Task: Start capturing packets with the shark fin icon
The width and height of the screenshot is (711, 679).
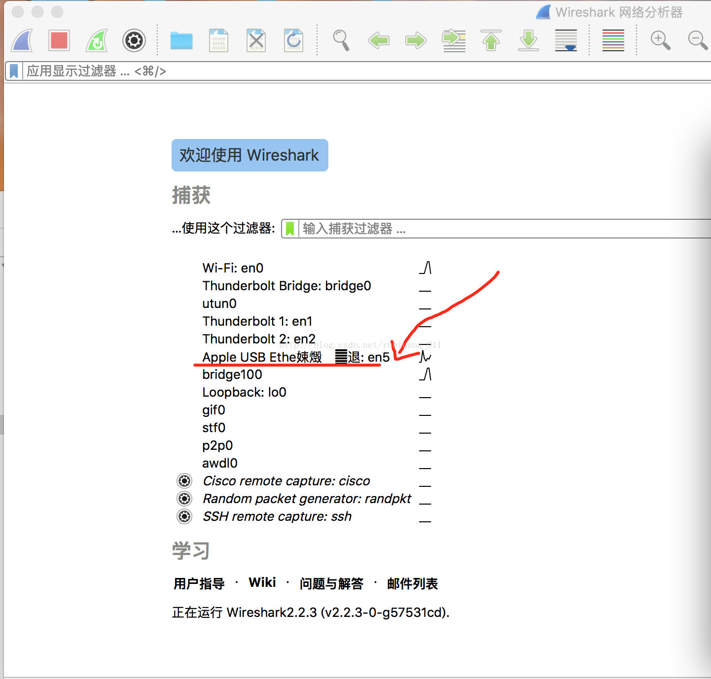Action: tap(22, 40)
